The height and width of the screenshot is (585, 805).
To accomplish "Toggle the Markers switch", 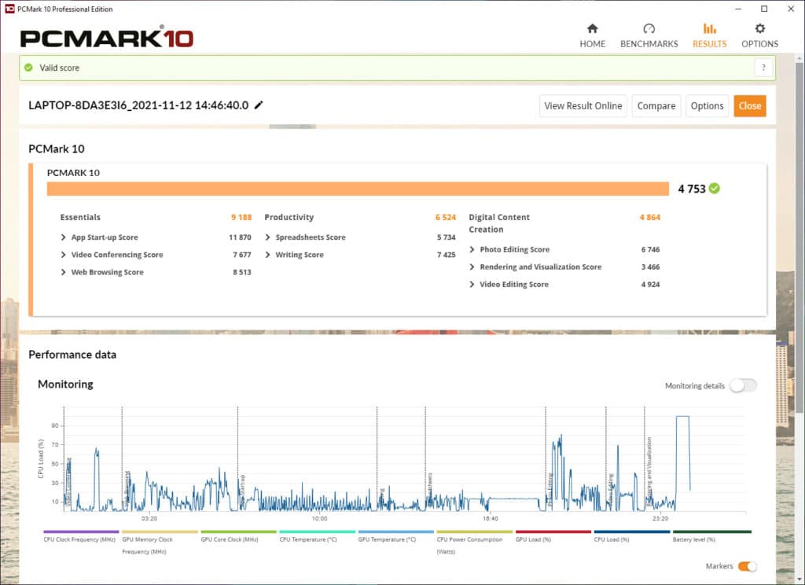I will click(x=748, y=566).
